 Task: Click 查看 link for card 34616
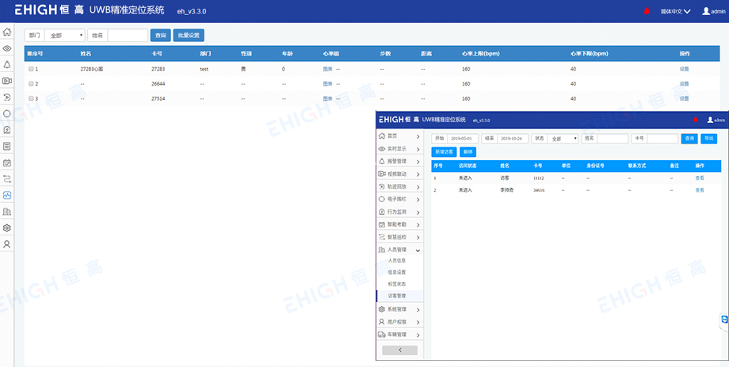(700, 190)
